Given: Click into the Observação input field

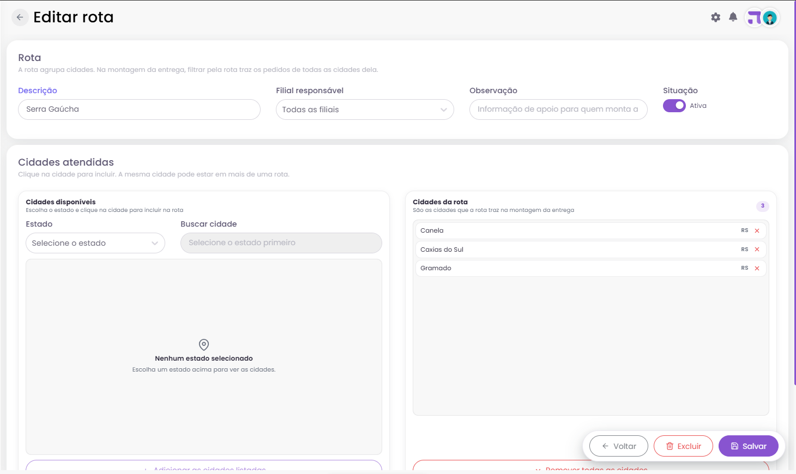Looking at the screenshot, I should click(558, 110).
